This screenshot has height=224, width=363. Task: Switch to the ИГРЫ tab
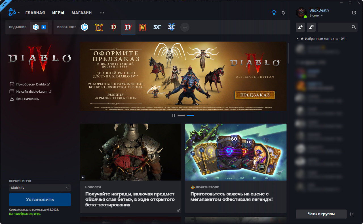pos(58,13)
